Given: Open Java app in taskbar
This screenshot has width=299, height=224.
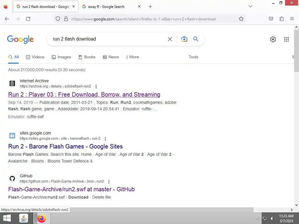Looking at the screenshot, I should [24, 218].
